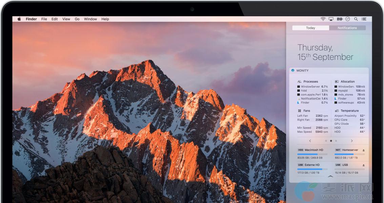Toggle Notification Center list icon
Image resolution: width=384 pixels, height=203 pixels.
pos(364,19)
